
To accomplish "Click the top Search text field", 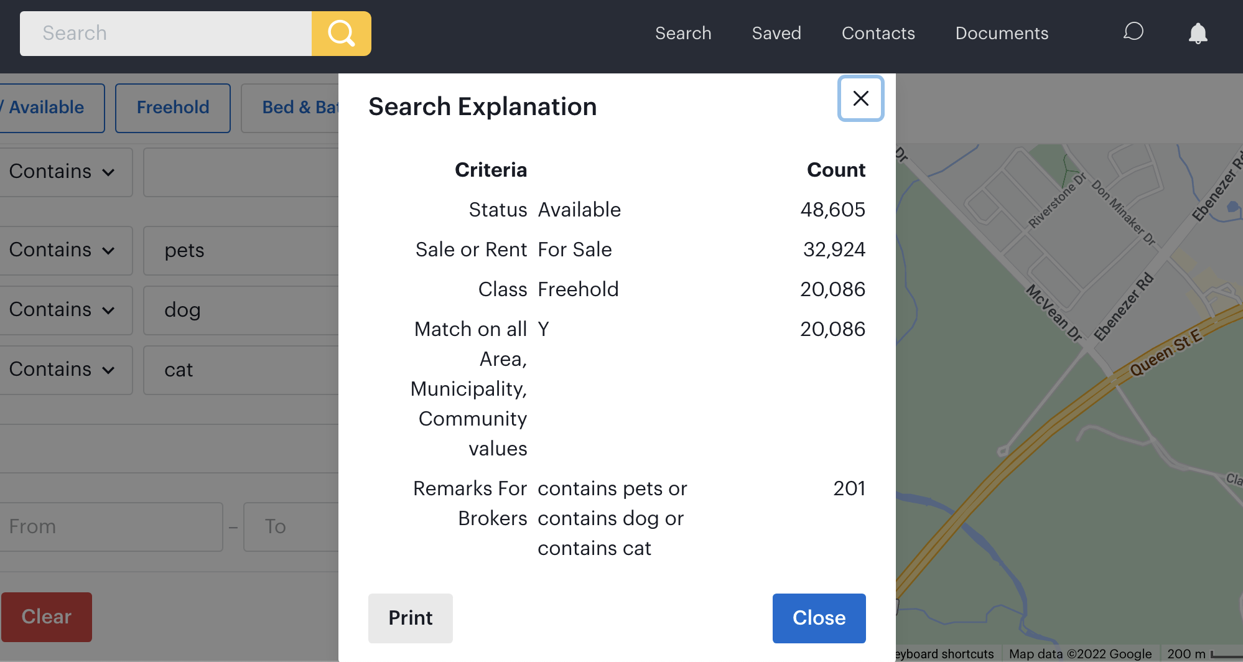I will click(165, 34).
